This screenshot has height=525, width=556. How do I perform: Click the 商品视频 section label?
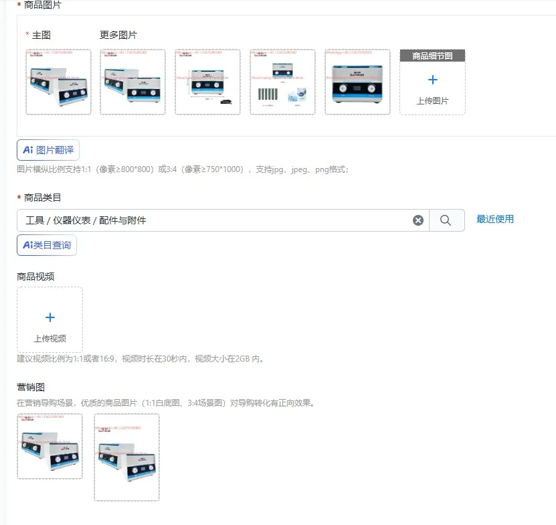point(35,277)
